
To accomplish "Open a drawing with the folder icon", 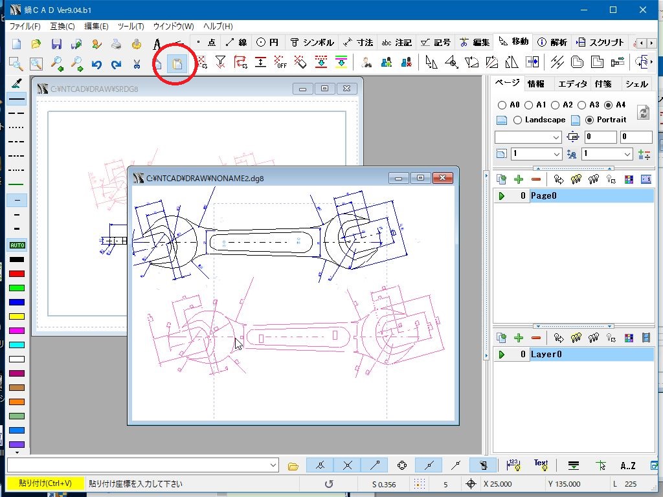I will [36, 44].
